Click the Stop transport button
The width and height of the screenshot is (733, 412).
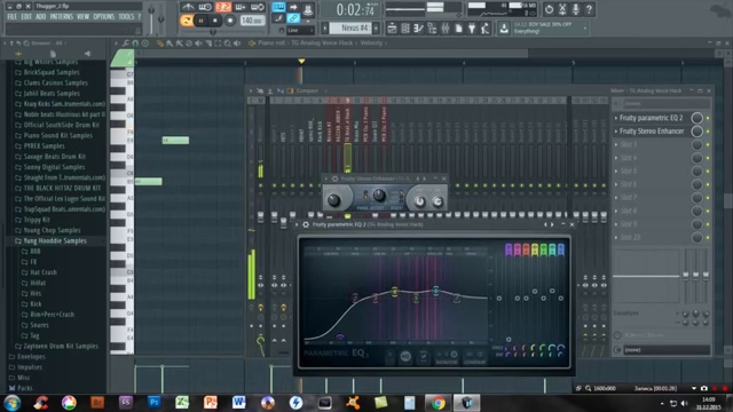(x=215, y=21)
